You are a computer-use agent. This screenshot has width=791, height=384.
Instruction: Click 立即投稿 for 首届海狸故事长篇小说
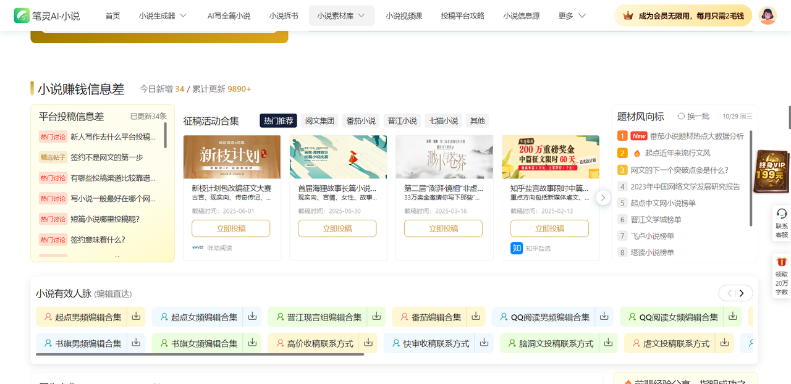[337, 228]
